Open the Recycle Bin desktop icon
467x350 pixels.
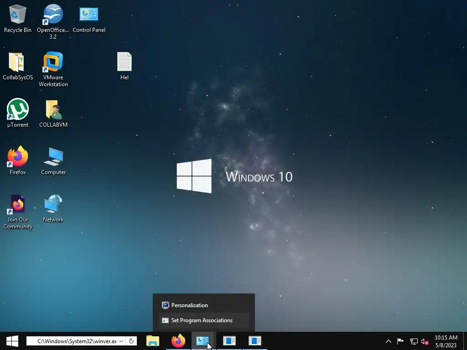(x=18, y=18)
